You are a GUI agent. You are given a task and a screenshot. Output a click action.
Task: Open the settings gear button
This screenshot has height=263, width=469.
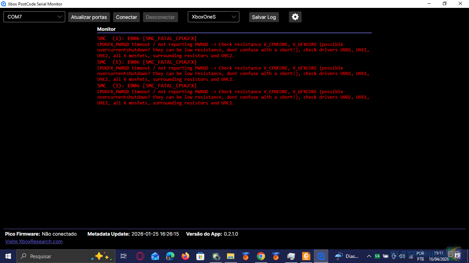(x=295, y=17)
